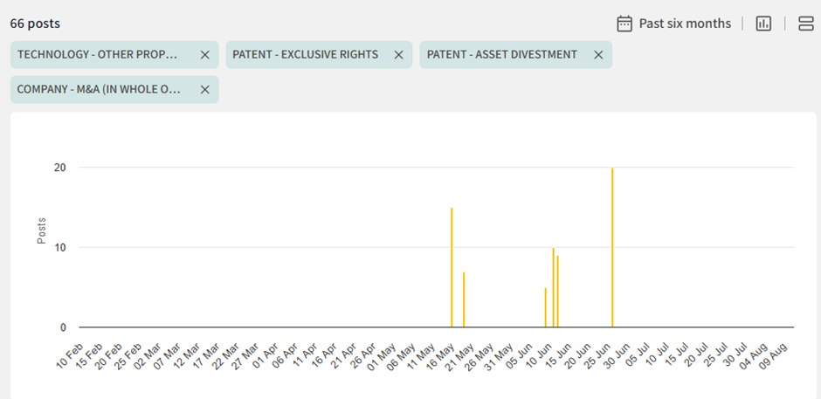
Task: Switch to the list layout view icon
Action: pos(805,24)
